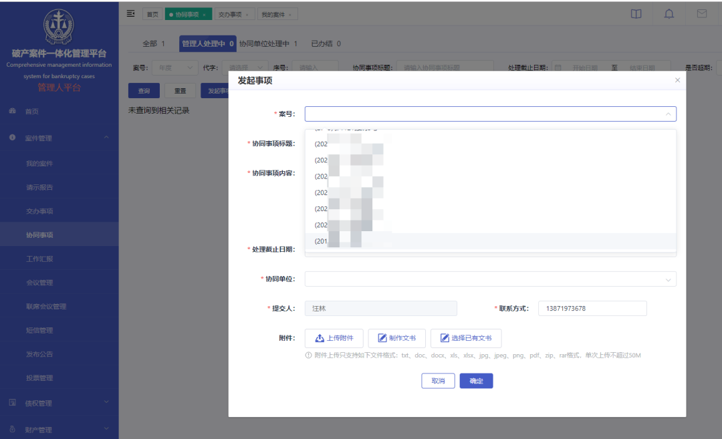Switch to the 全部 tab
This screenshot has width=722, height=439.
coord(153,44)
